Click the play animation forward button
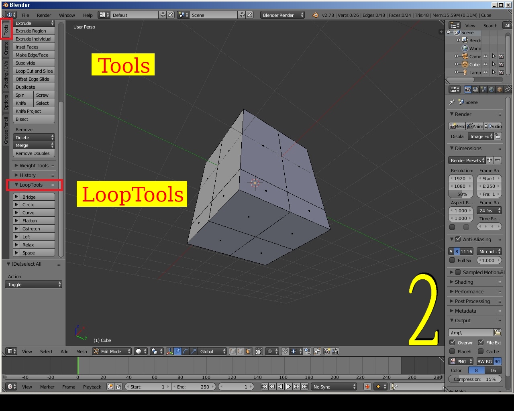514x411 pixels. (288, 387)
